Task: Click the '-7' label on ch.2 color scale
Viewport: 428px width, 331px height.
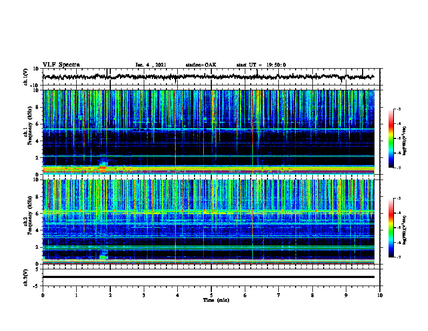Action: (x=399, y=257)
